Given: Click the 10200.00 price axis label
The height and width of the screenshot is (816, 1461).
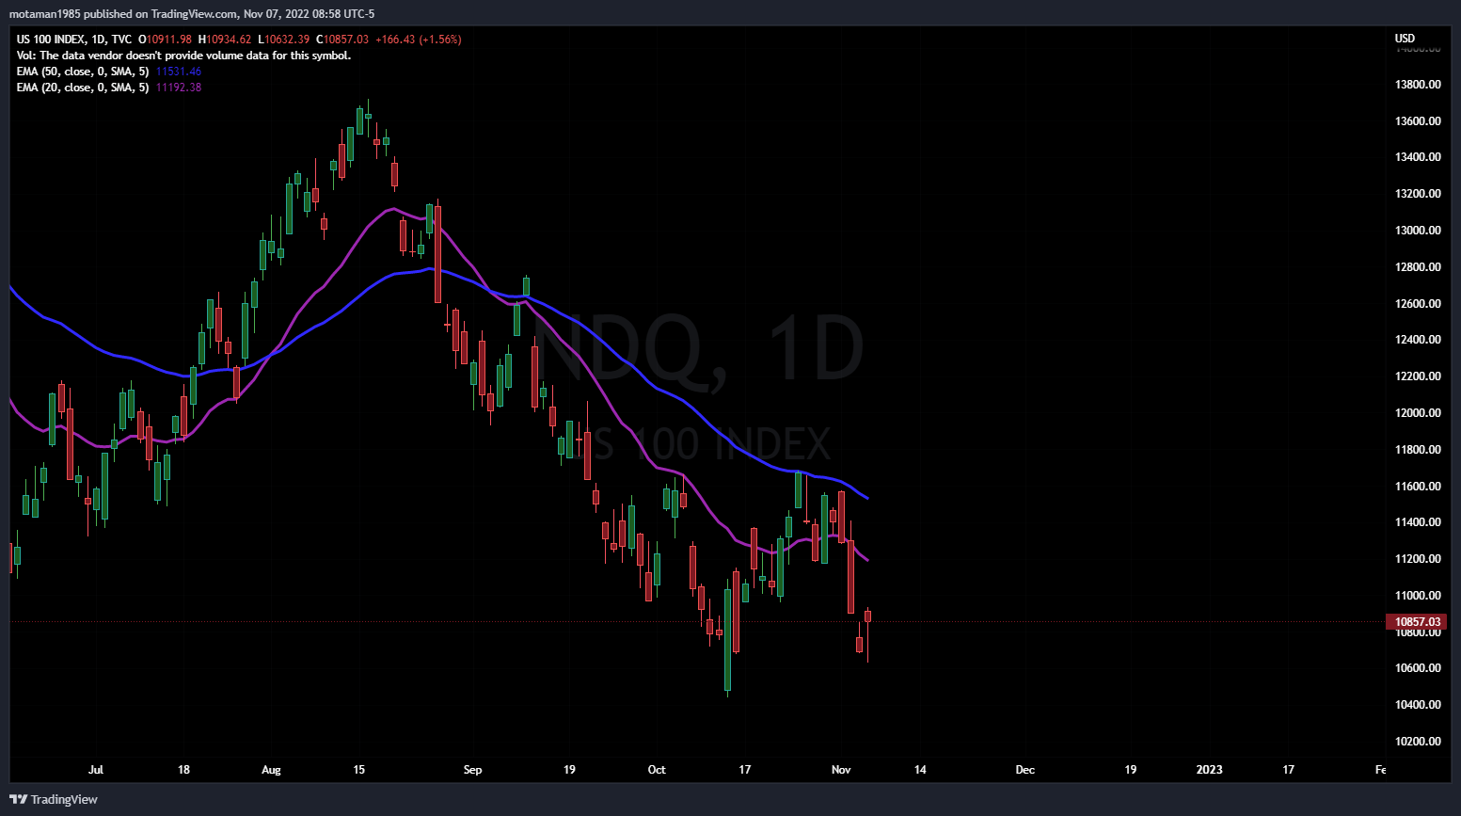Looking at the screenshot, I should [x=1418, y=741].
